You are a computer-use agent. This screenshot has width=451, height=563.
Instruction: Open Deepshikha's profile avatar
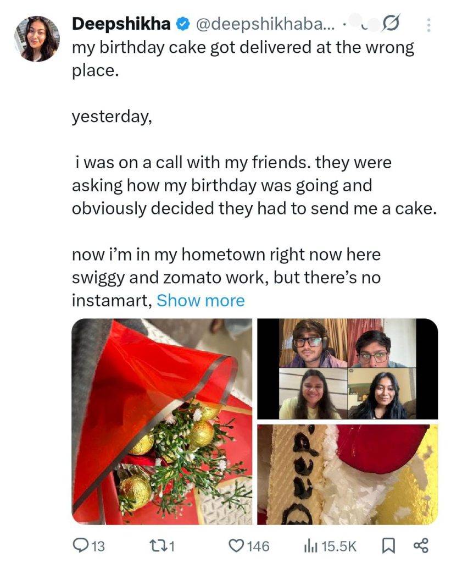tap(37, 38)
